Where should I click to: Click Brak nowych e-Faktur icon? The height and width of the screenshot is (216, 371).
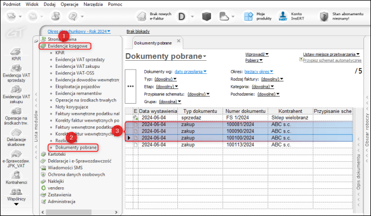pyautogui.click(x=142, y=16)
